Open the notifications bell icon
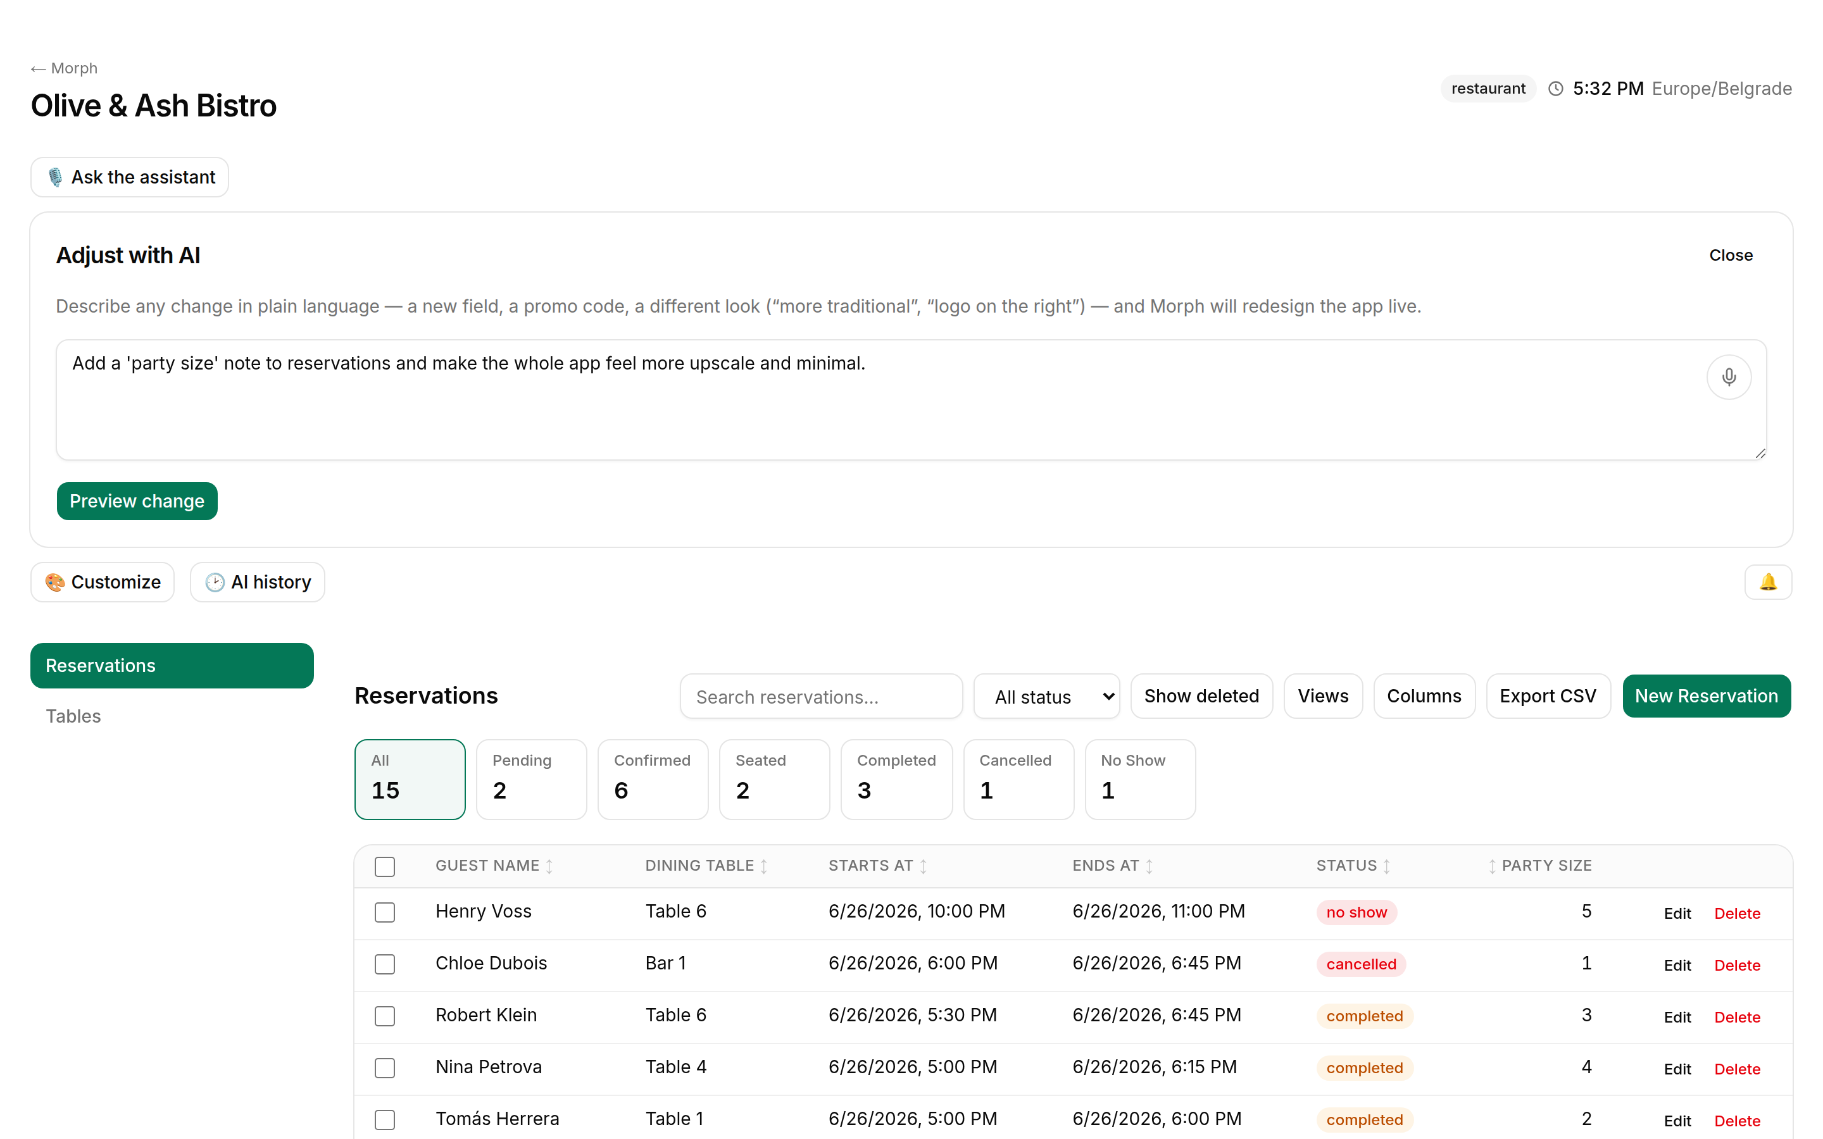This screenshot has width=1823, height=1139. tap(1767, 582)
